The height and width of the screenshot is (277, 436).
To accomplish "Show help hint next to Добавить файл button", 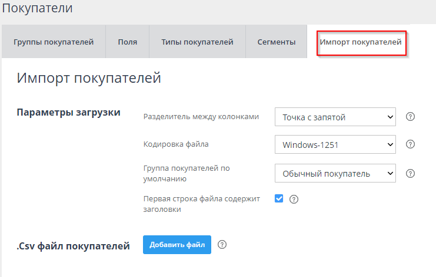I will [222, 245].
